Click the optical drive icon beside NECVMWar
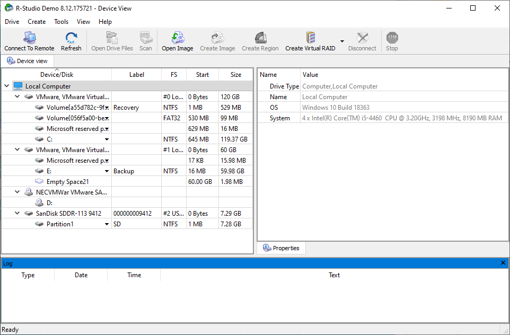The width and height of the screenshot is (510, 335). 29,192
